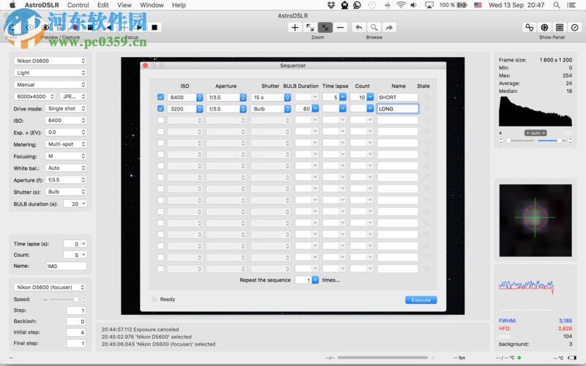Show the log list panel icon
Viewport: 586px width, 366px height.
click(x=560, y=27)
